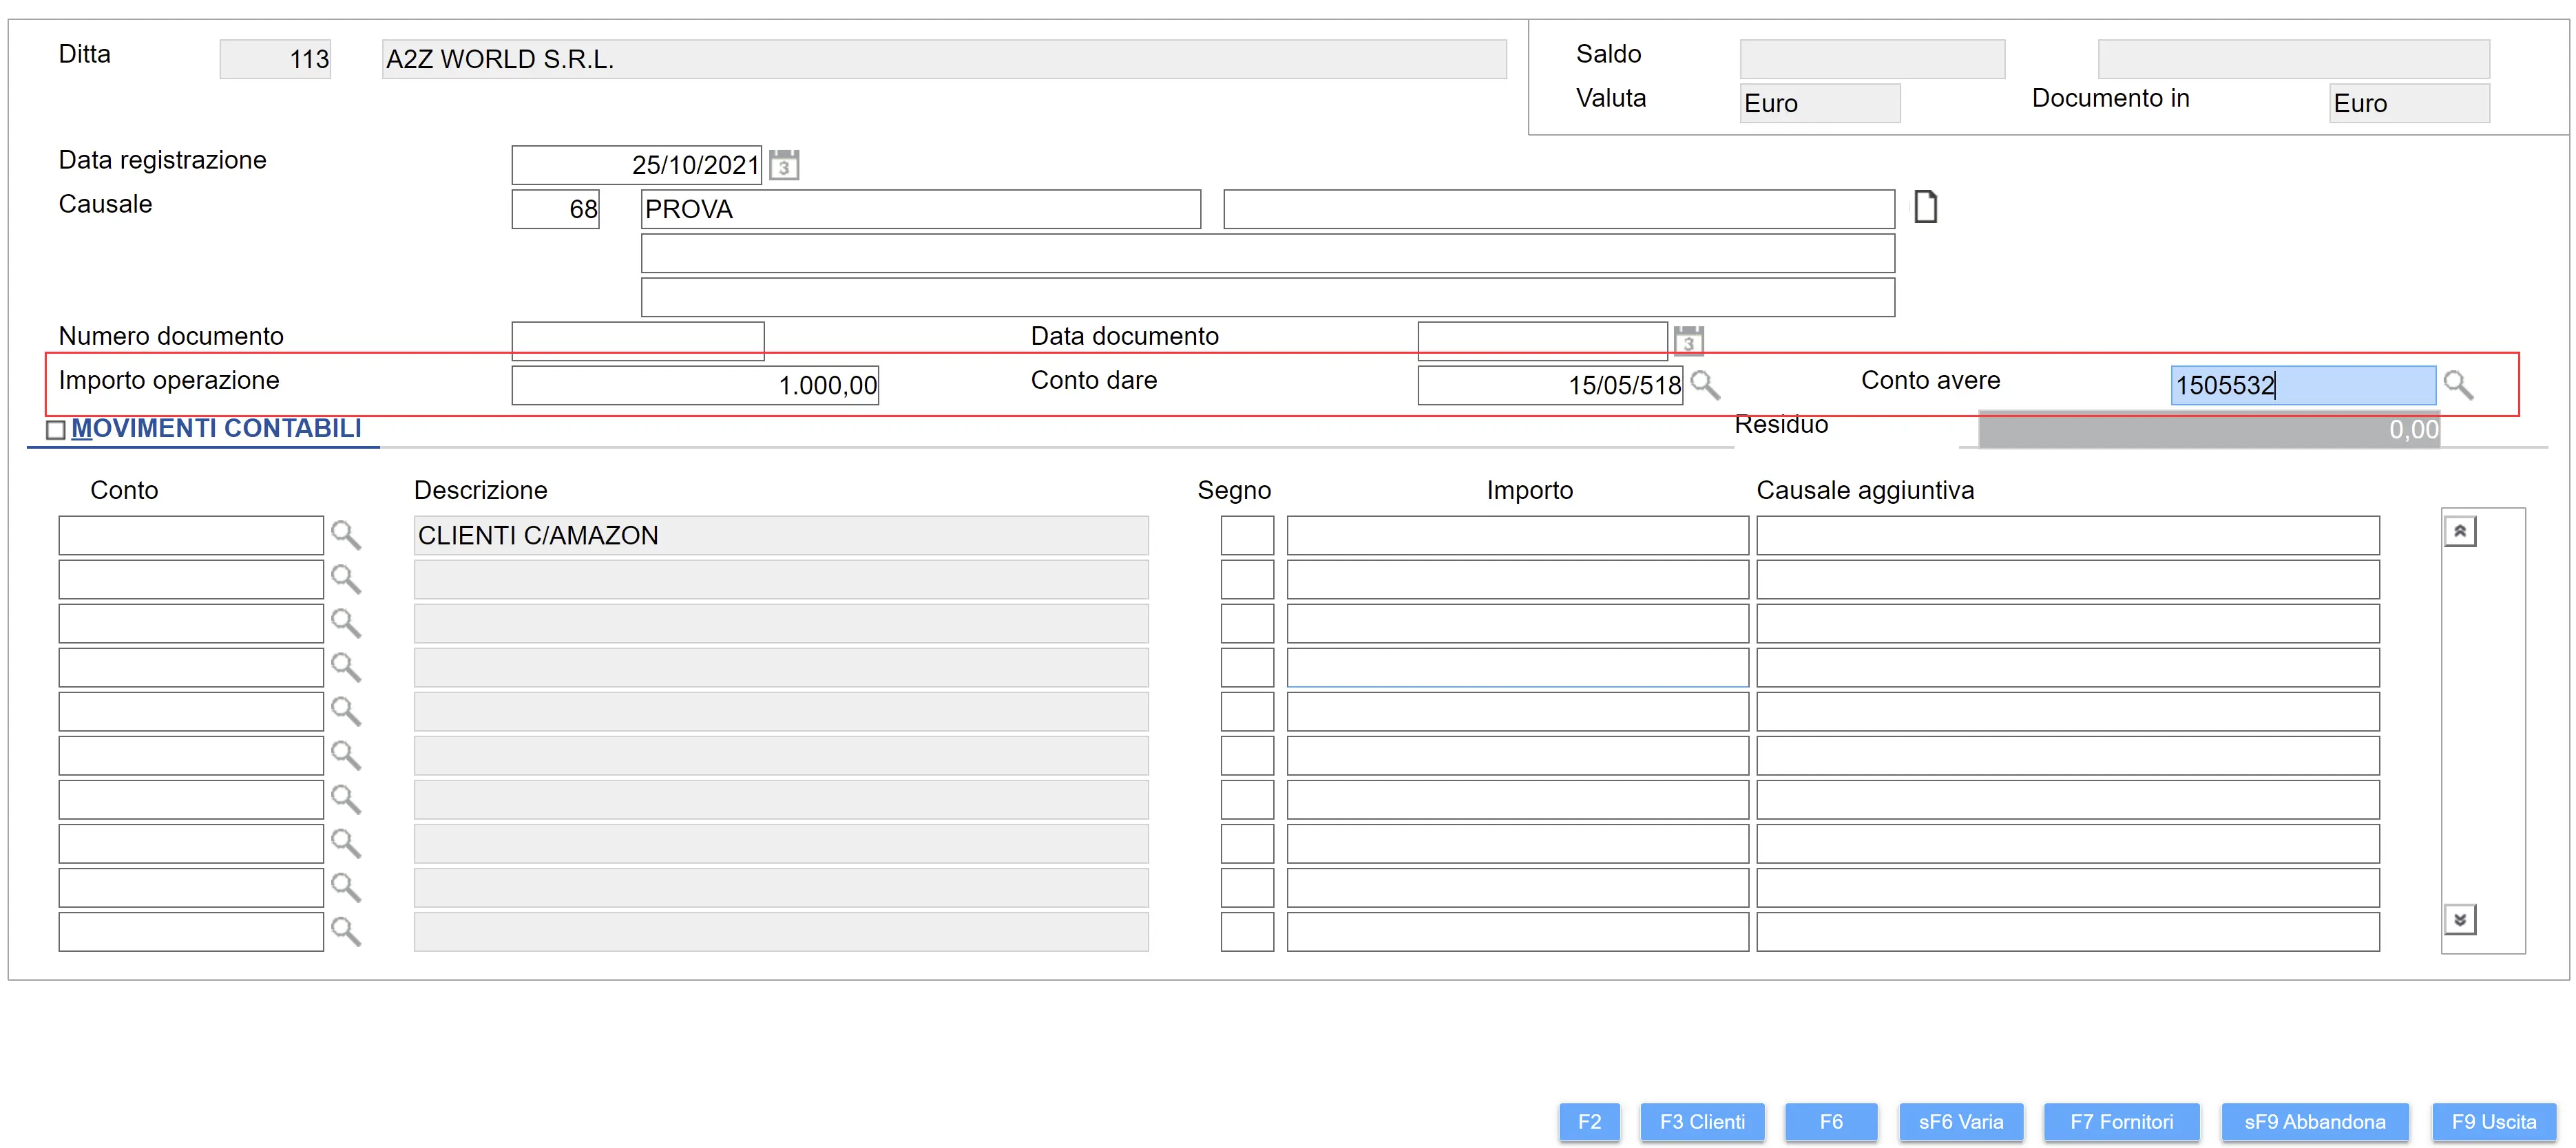This screenshot has height=1148, width=2576.
Task: Click magnifier beside last Conto row
Action: point(346,931)
